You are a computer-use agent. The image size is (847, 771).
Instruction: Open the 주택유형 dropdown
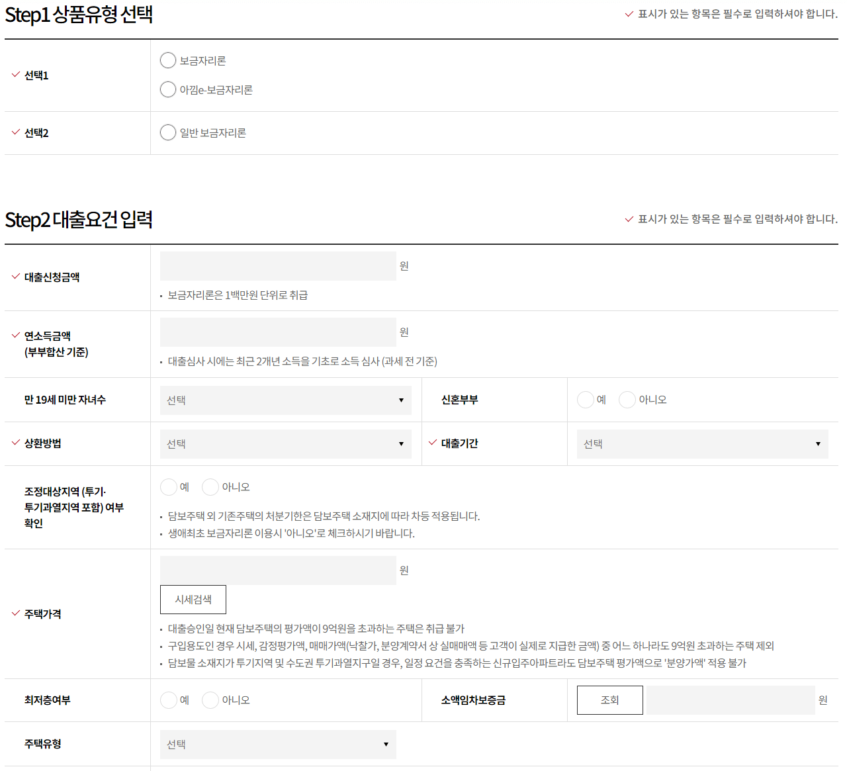point(278,744)
